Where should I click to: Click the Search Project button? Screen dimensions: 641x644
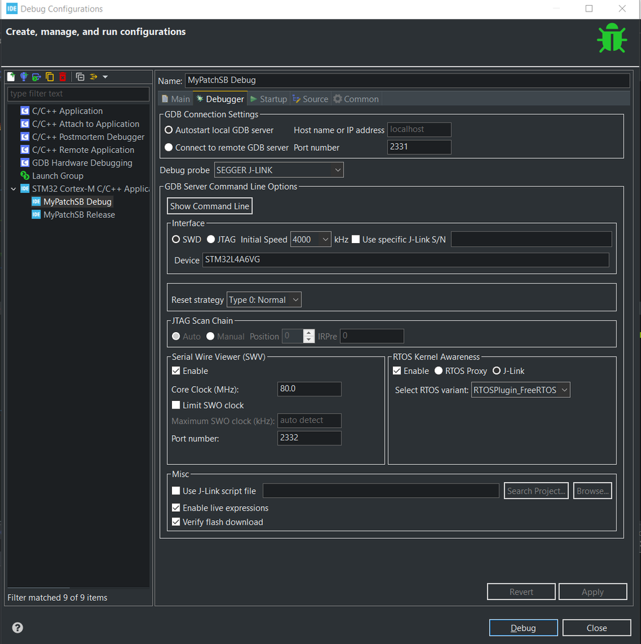(537, 491)
